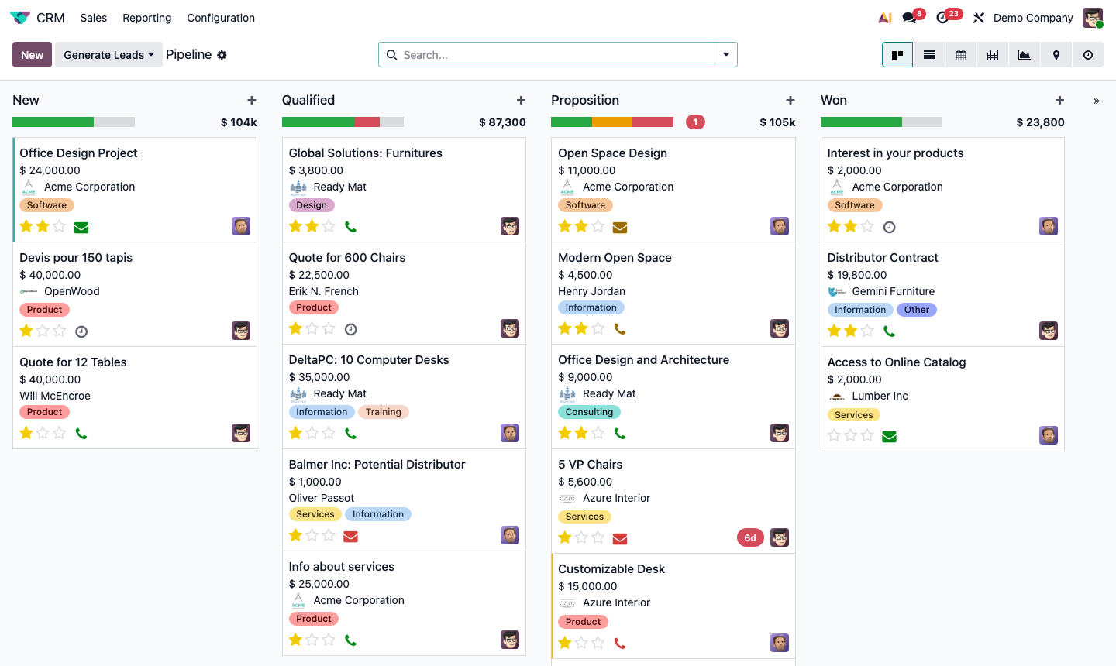Open the Sales menu

coord(93,17)
